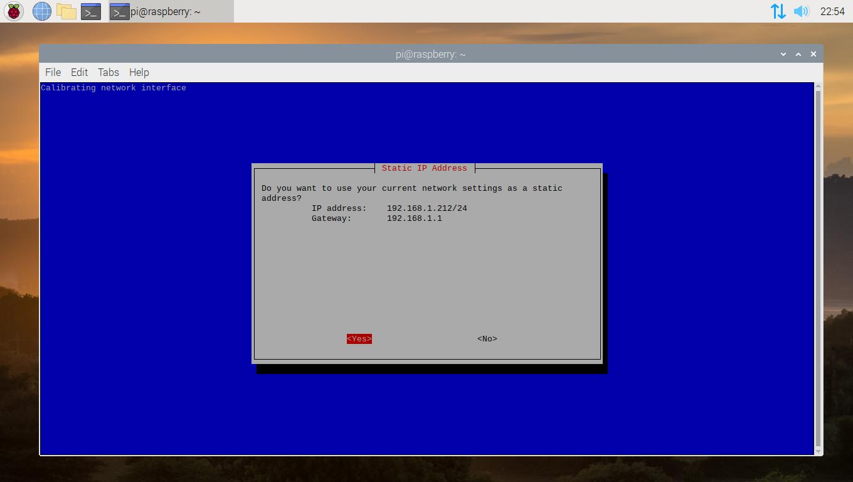
Task: Open the volume speaker icon
Action: point(801,11)
